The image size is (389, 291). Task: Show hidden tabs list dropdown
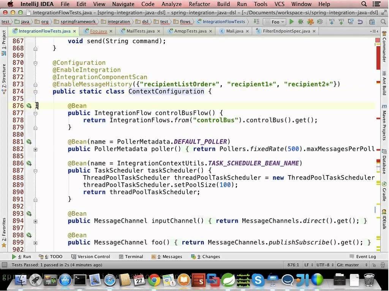point(374,31)
